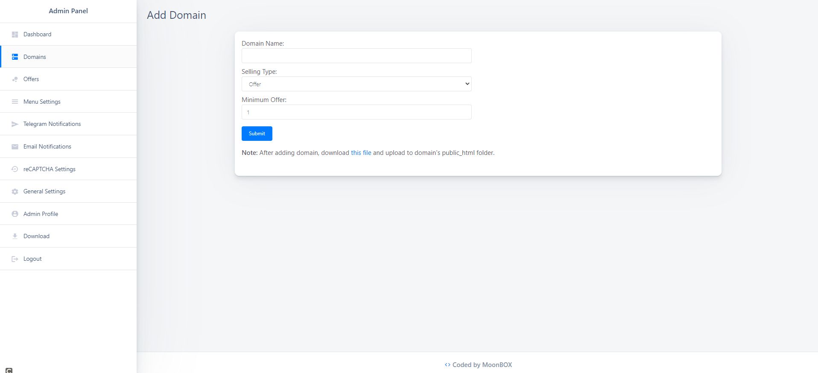Click the Domains server icon
This screenshot has height=373, width=818.
point(15,57)
